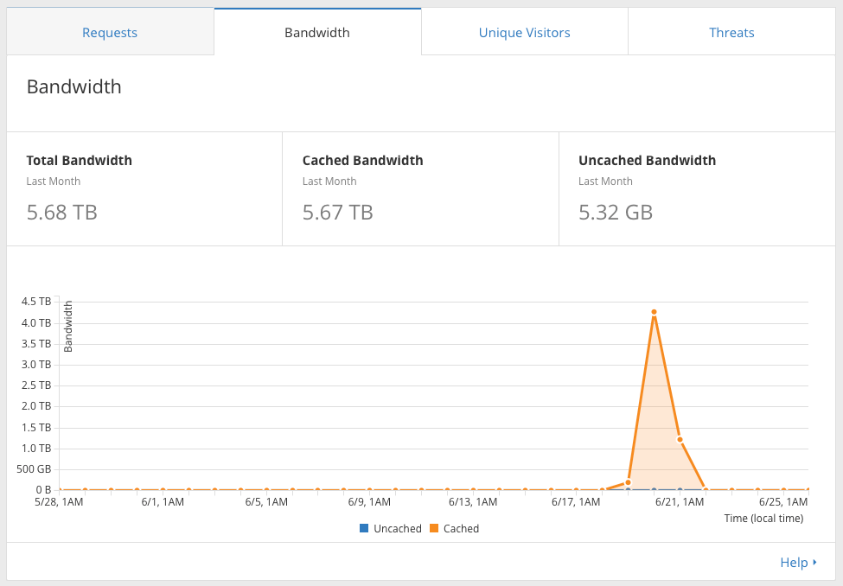Click the cached data point near 1.0 TB

click(680, 440)
